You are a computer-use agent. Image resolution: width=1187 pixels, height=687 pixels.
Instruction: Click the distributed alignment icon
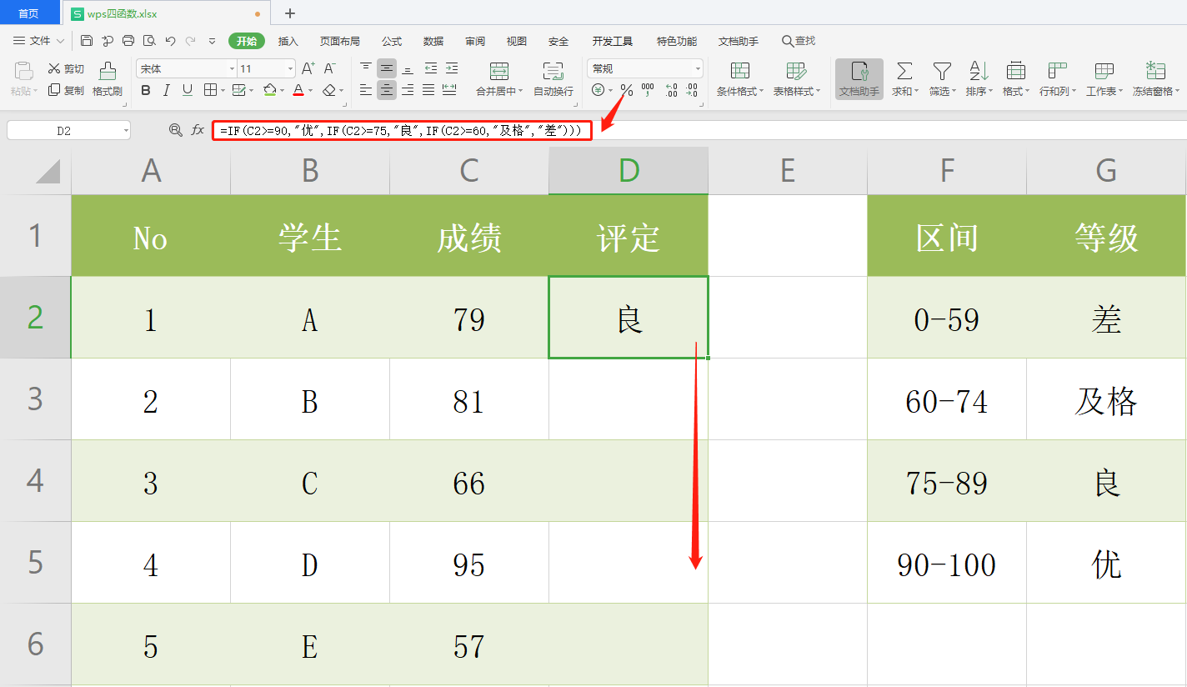[x=449, y=90]
